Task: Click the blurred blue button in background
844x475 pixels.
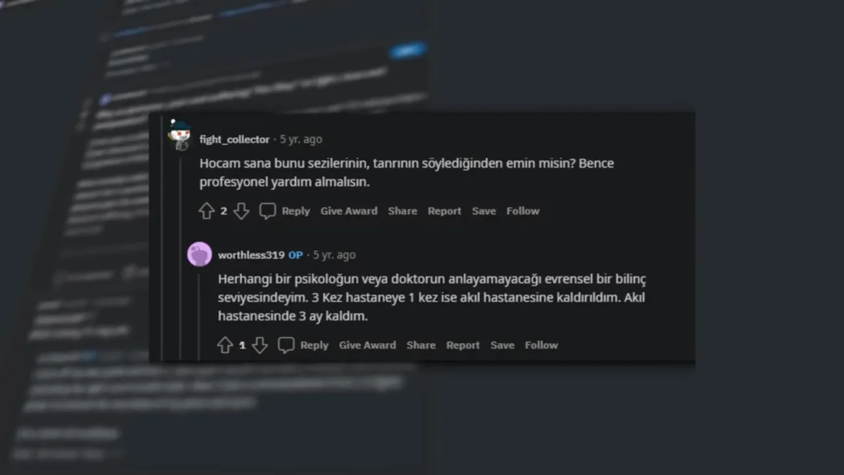Action: pos(407,51)
